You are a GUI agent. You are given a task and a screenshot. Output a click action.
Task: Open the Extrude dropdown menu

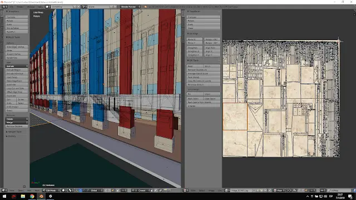tap(17, 66)
